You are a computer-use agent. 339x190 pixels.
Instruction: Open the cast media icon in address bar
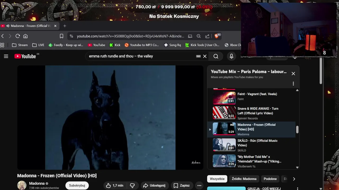[x=190, y=36]
